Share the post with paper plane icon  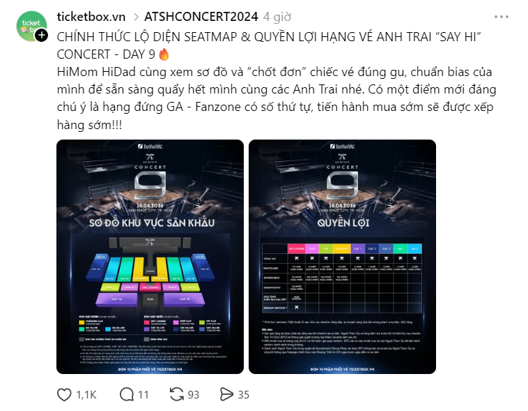[226, 394]
